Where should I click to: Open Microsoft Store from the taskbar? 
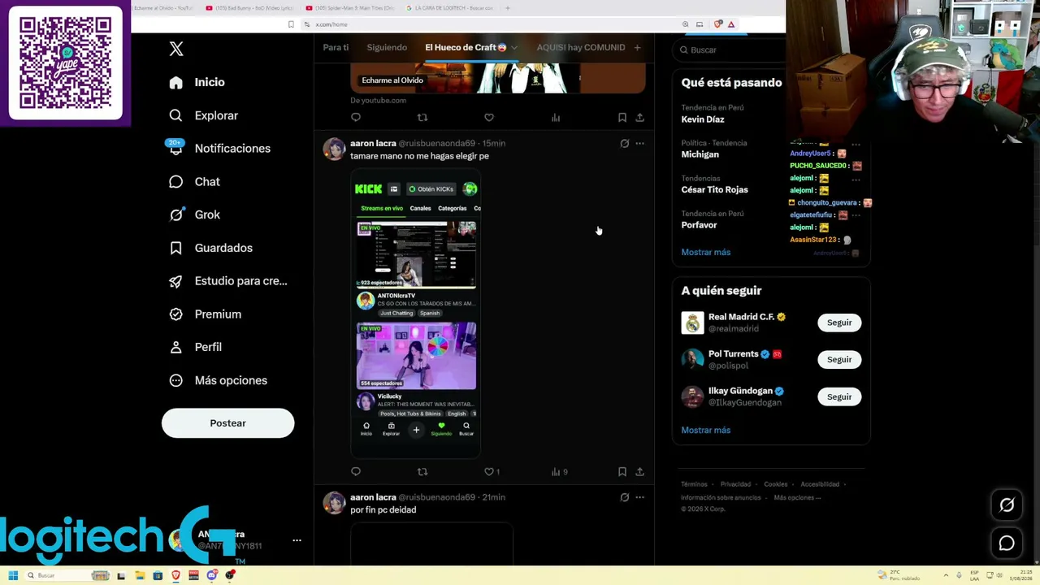(x=158, y=575)
